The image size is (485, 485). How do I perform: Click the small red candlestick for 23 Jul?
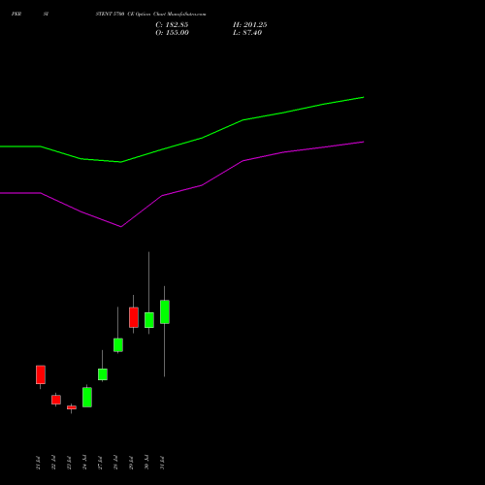tap(72, 407)
